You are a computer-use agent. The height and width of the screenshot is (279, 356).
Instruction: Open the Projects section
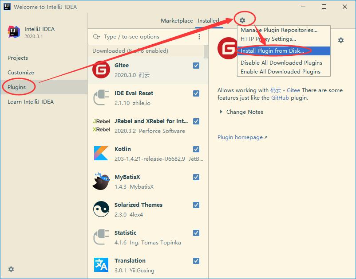(44, 58)
